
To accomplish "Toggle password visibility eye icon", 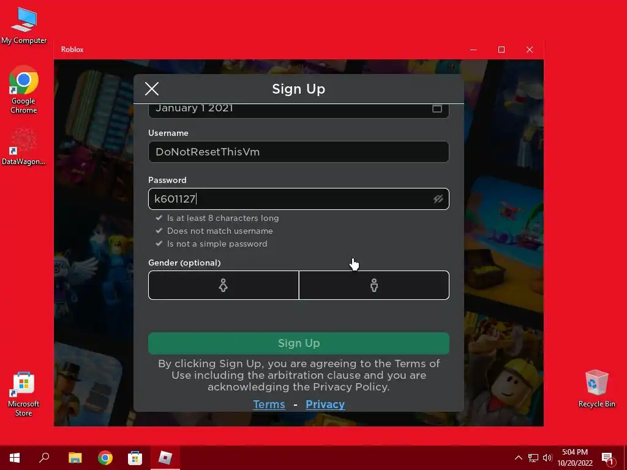I will (x=438, y=199).
